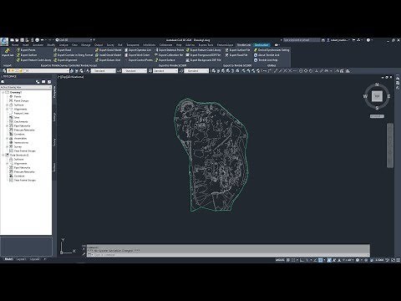Click the ViewCube TOP face

click(x=377, y=96)
